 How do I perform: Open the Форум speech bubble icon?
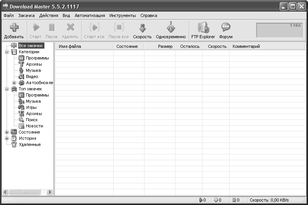pyautogui.click(x=226, y=27)
